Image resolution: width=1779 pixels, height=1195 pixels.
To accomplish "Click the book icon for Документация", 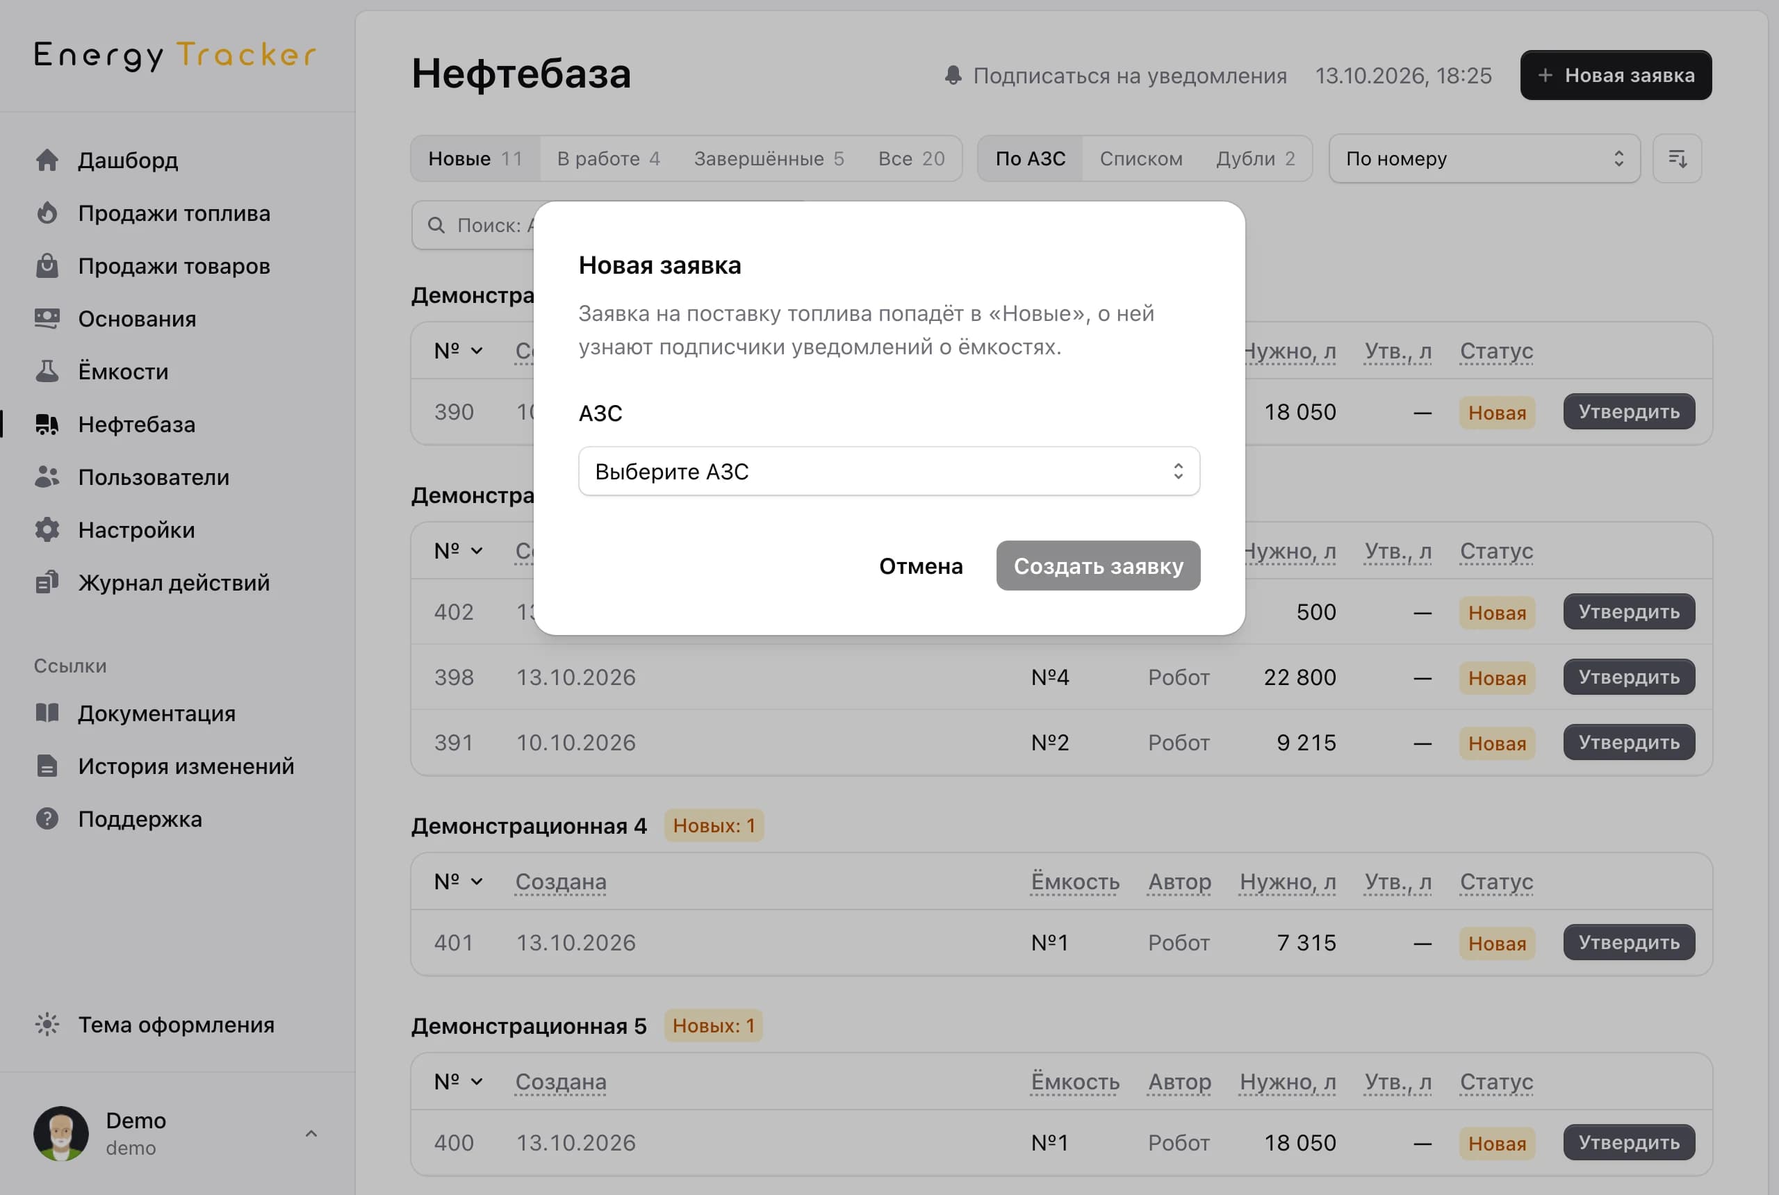I will 47,714.
